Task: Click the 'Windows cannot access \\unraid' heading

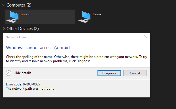Action: click(38, 47)
